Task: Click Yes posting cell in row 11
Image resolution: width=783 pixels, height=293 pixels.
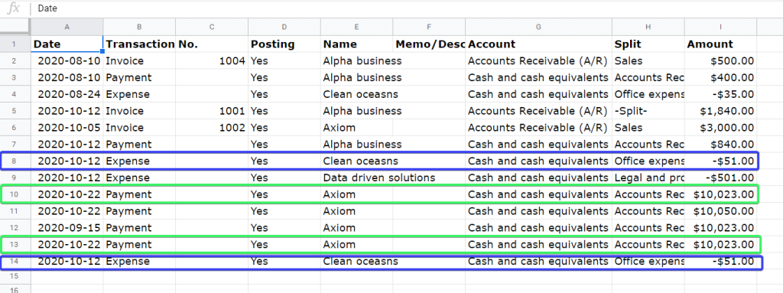Action: 284,211
